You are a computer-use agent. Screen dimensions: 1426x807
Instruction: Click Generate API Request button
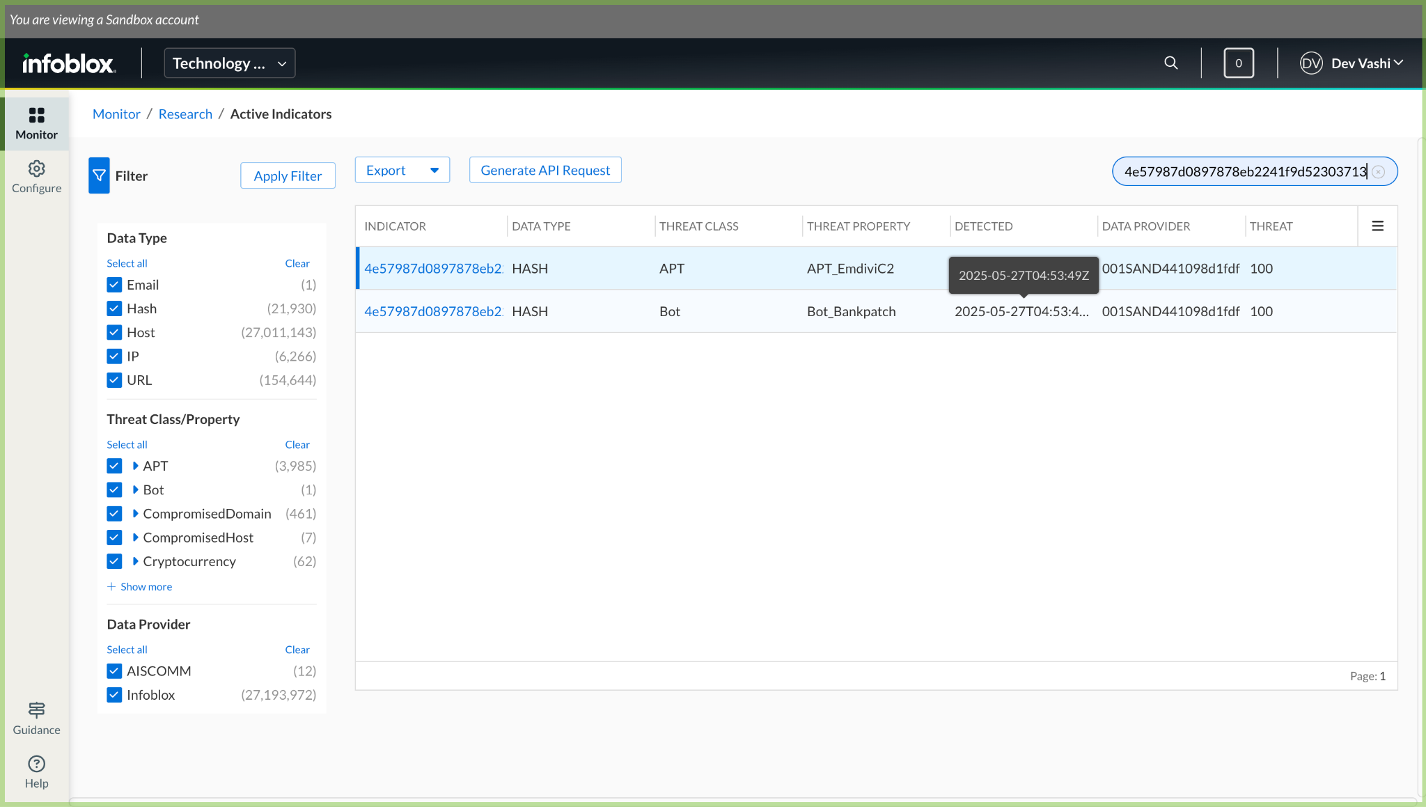point(545,171)
